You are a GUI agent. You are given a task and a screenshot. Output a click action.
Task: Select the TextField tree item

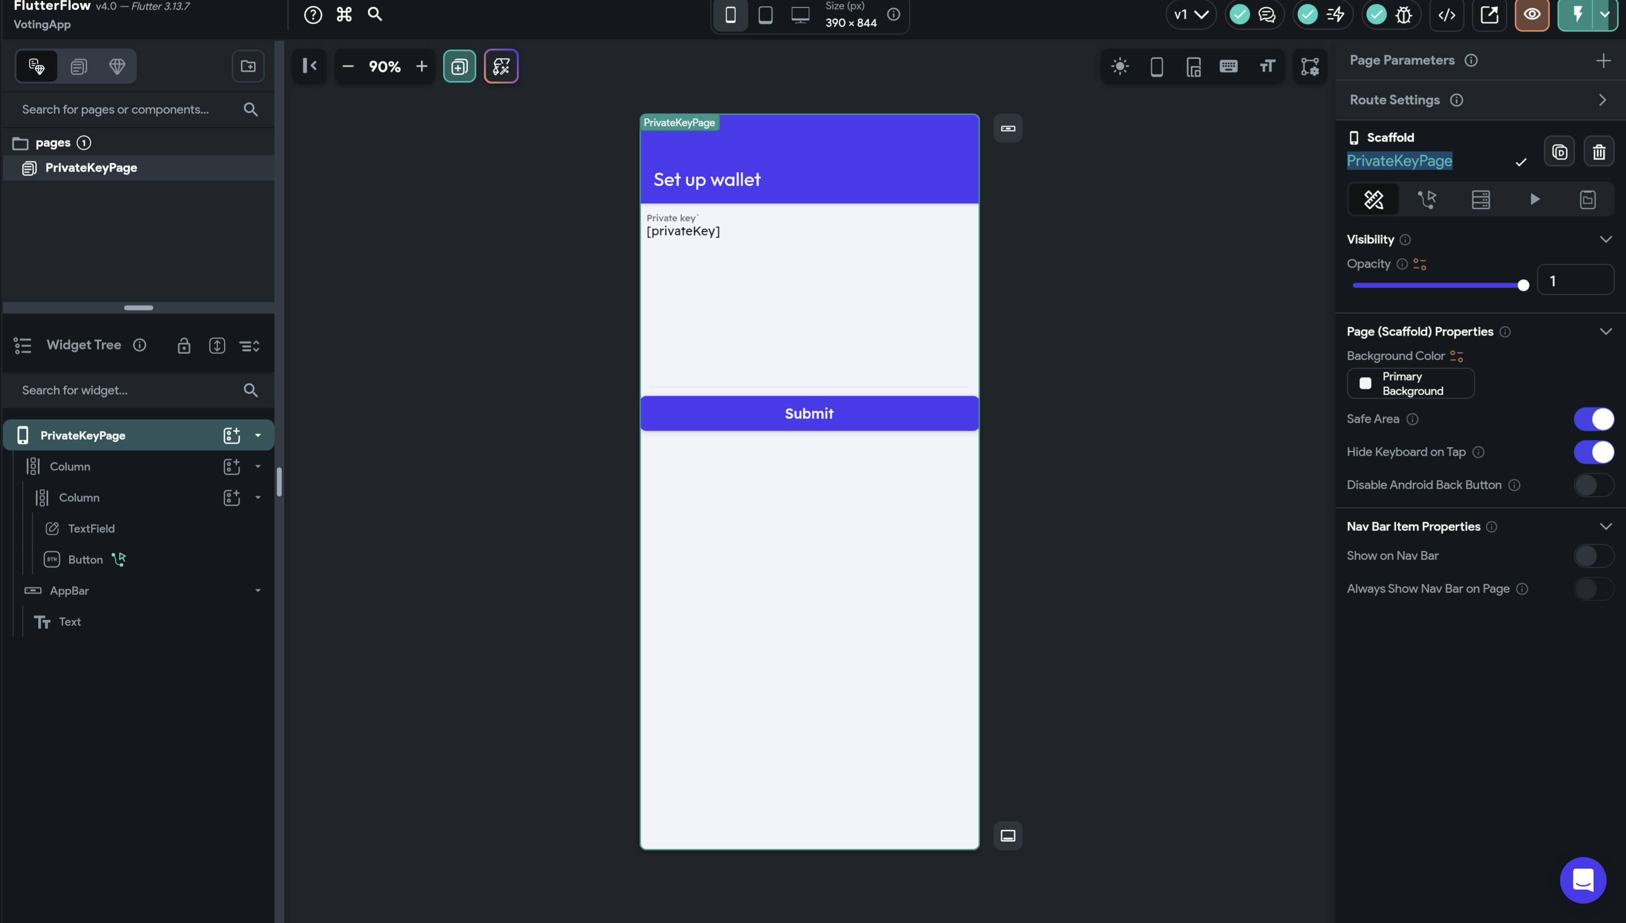[x=91, y=529]
